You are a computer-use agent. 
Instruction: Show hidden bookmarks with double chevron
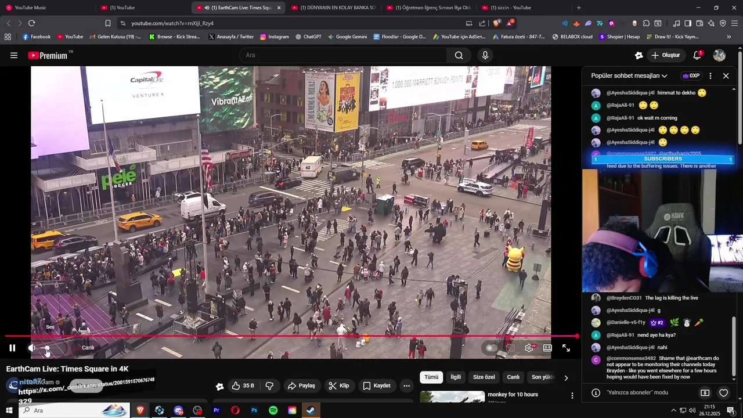[728, 37]
